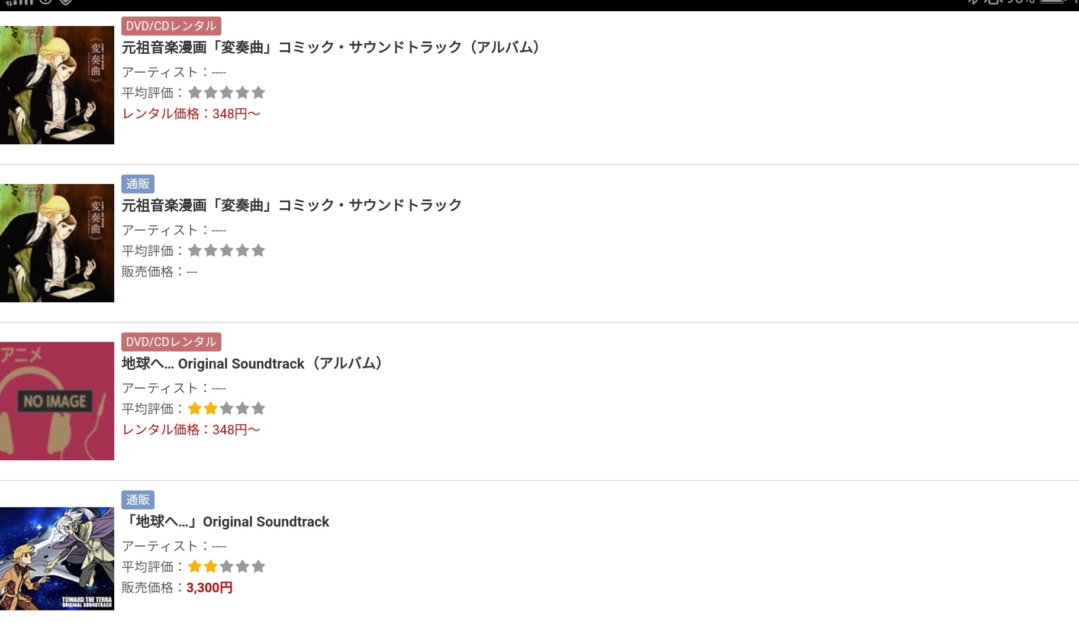Click the signal strength icon in status bar
This screenshot has height=623, width=1079.
click(20, 2)
